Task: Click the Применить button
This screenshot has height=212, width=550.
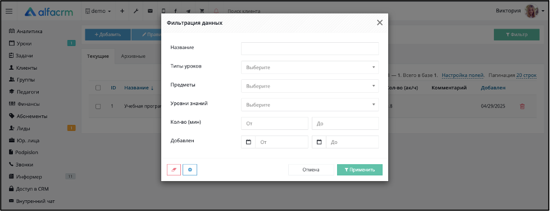Action: pyautogui.click(x=360, y=170)
